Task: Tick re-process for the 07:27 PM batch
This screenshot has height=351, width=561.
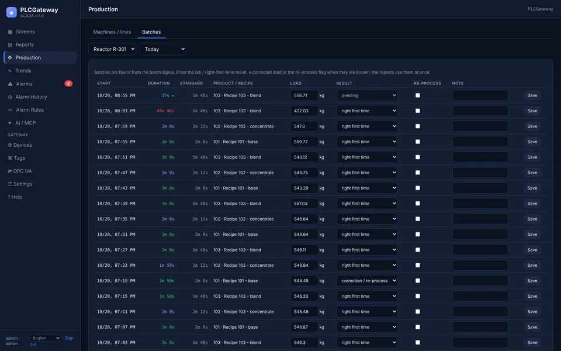Action: [417, 250]
